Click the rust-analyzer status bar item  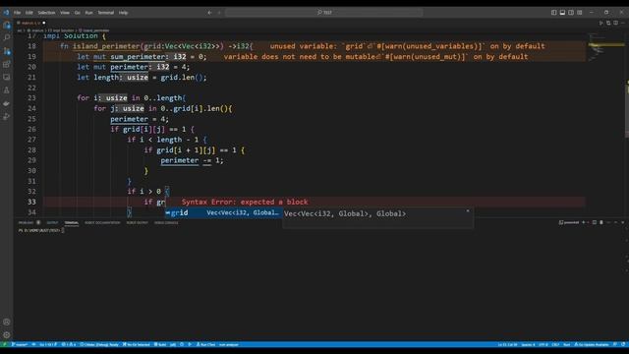pyautogui.click(x=229, y=344)
